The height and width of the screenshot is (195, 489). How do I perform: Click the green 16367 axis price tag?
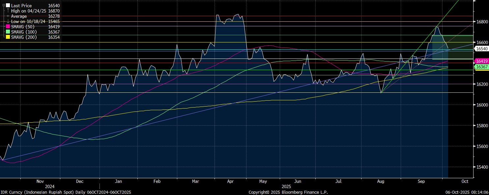click(x=481, y=67)
